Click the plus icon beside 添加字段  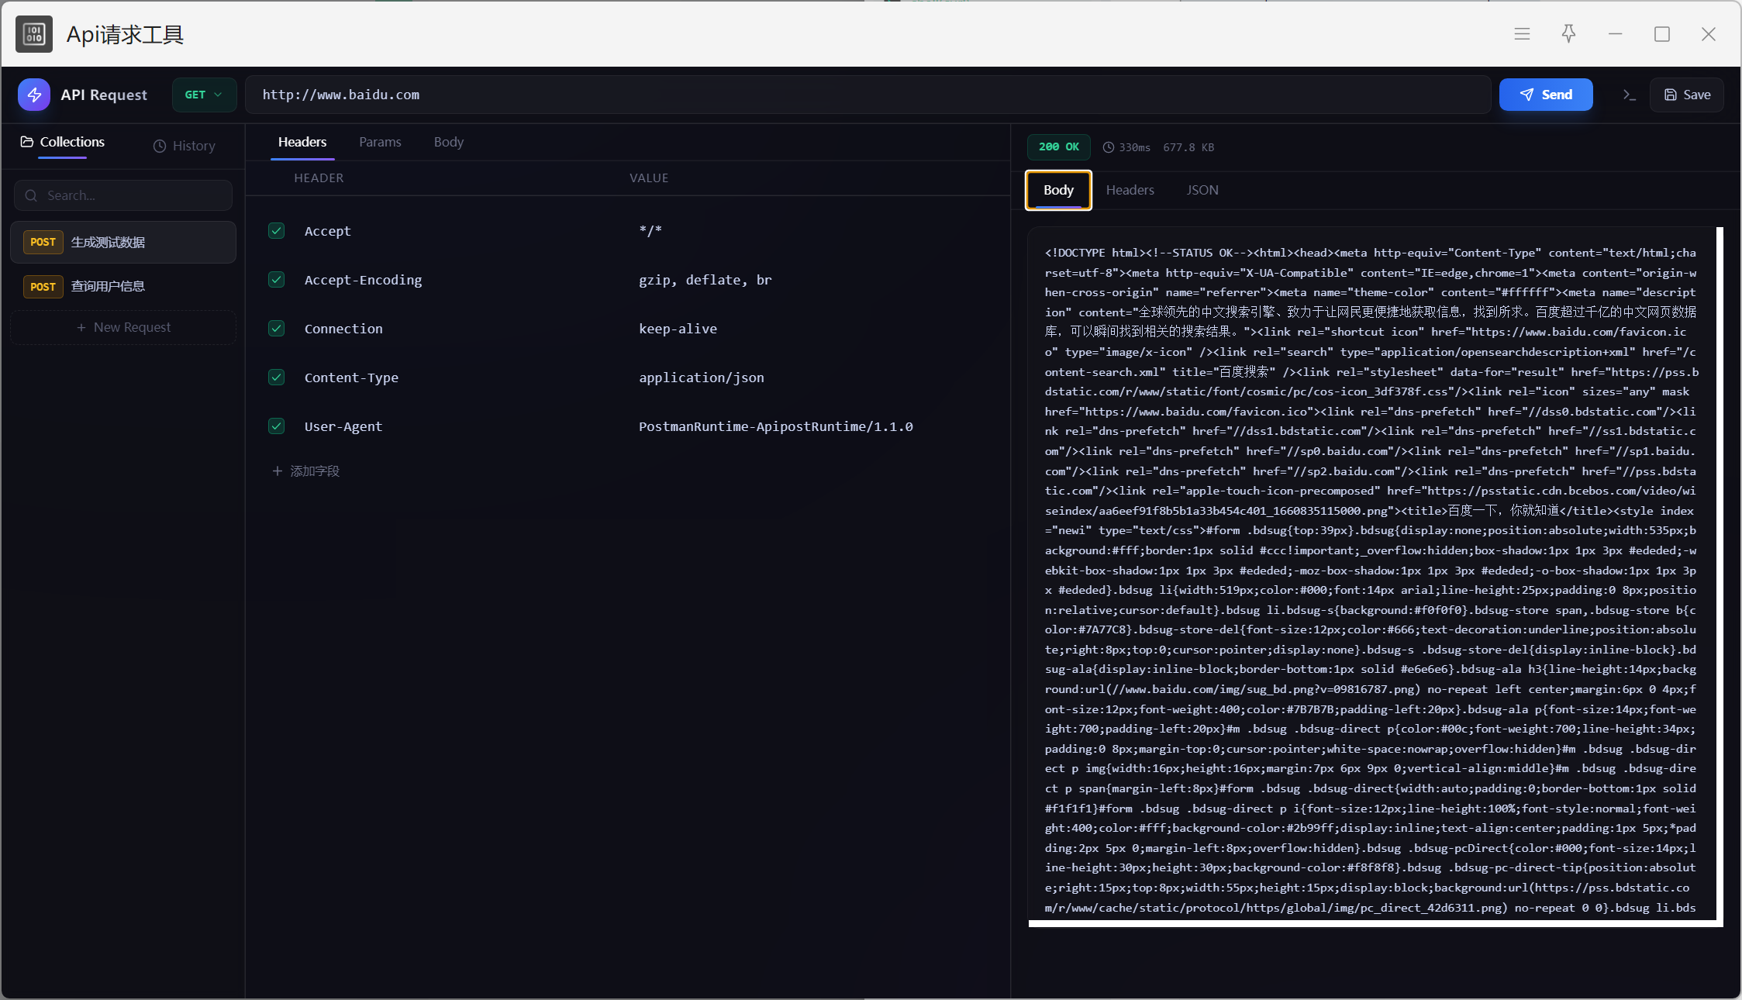coord(277,471)
